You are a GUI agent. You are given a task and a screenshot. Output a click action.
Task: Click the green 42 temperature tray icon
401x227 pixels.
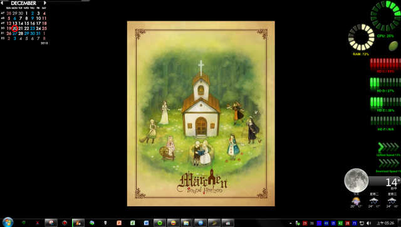pyautogui.click(x=340, y=223)
